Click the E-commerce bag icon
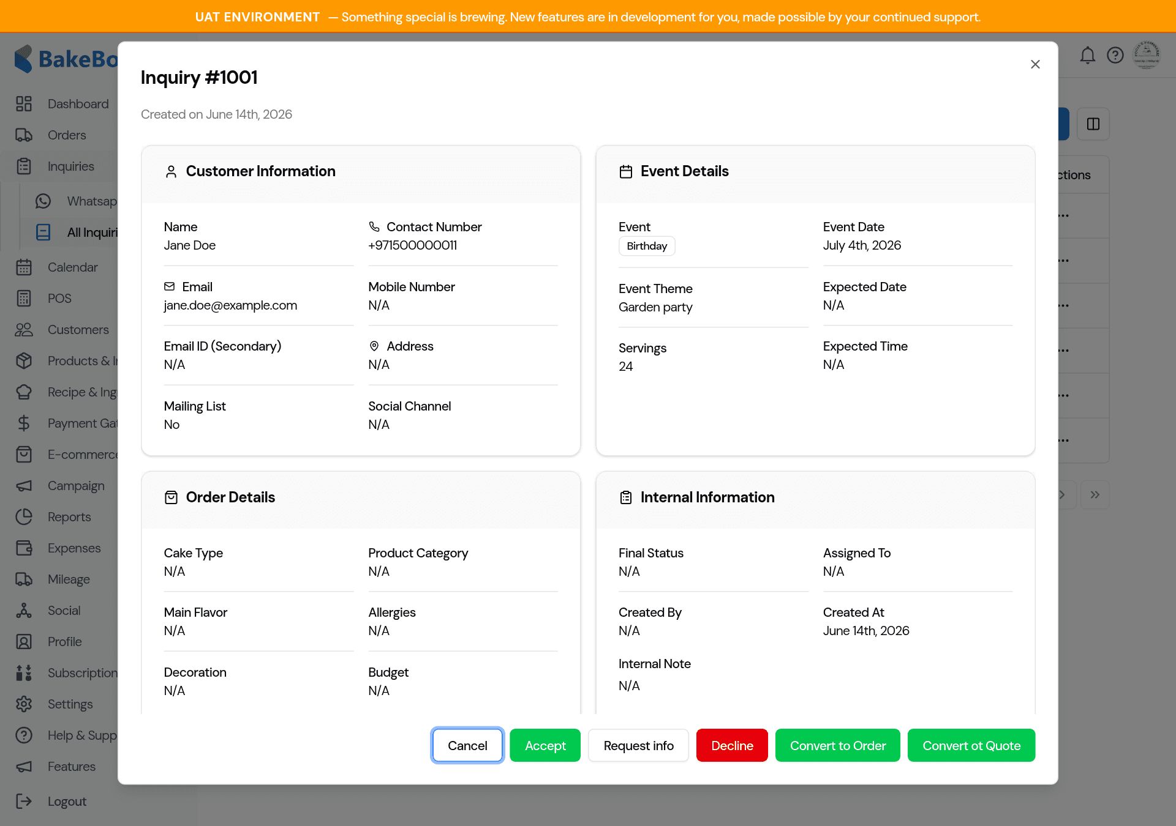Screen dimensions: 1176x826 click(24, 455)
